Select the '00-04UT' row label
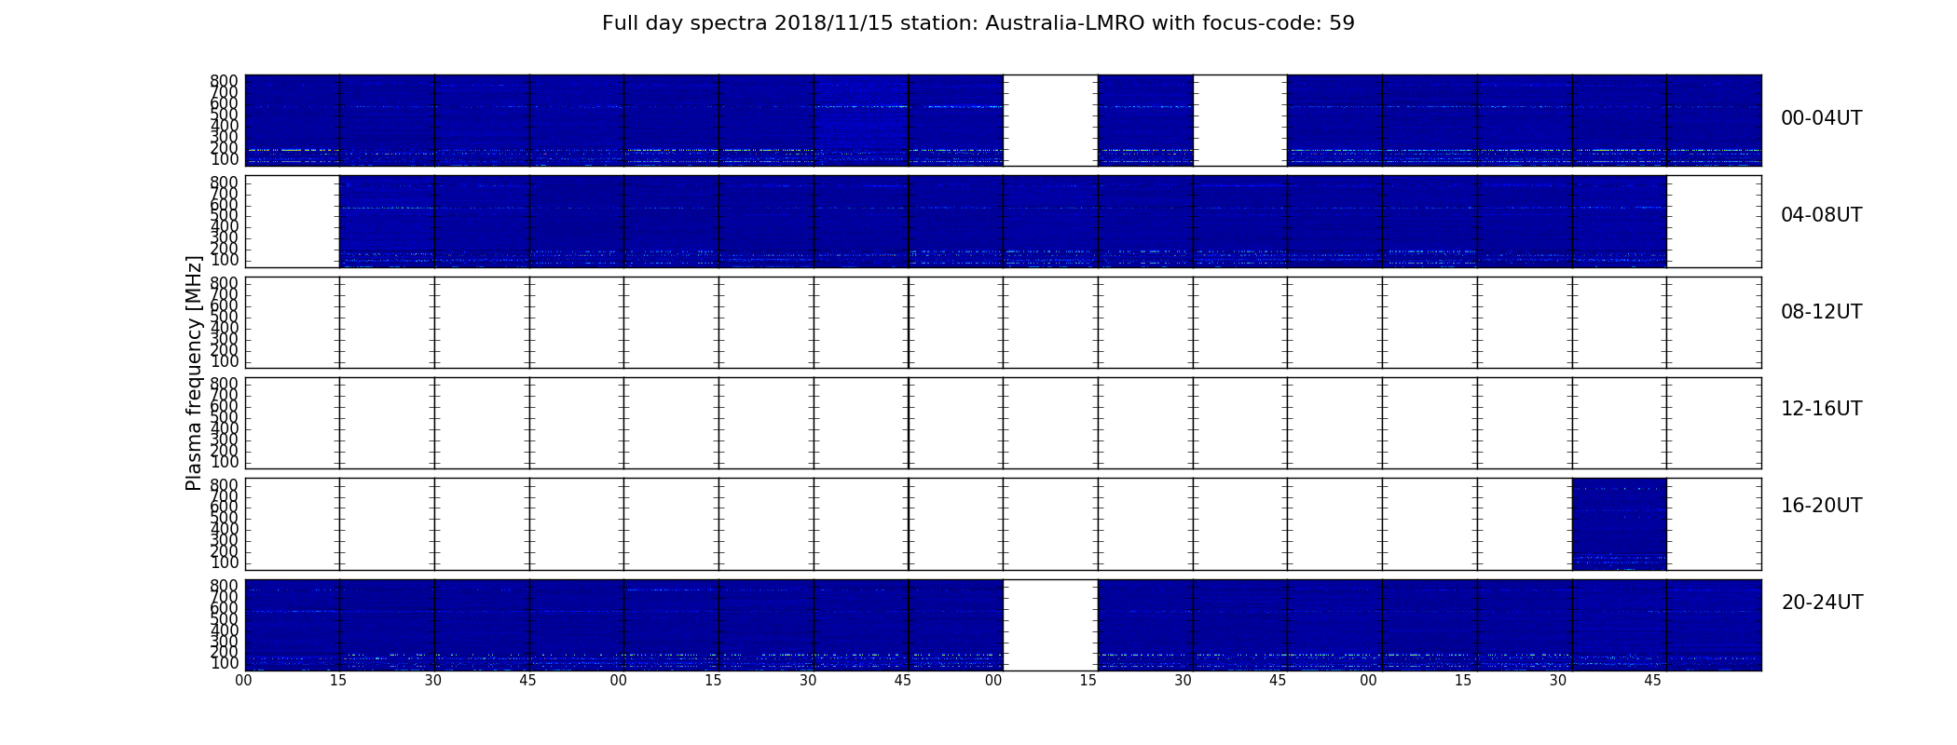 pos(1821,118)
